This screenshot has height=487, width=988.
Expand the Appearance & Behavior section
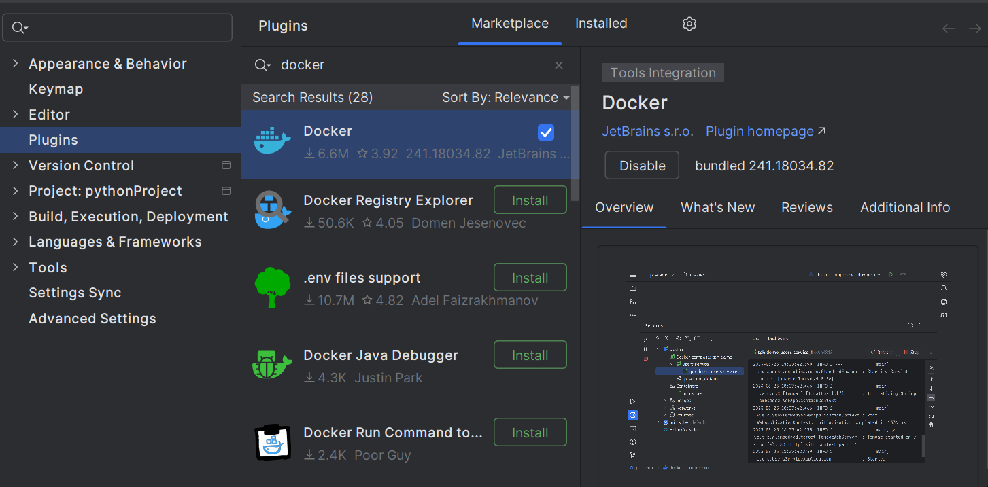(x=16, y=64)
